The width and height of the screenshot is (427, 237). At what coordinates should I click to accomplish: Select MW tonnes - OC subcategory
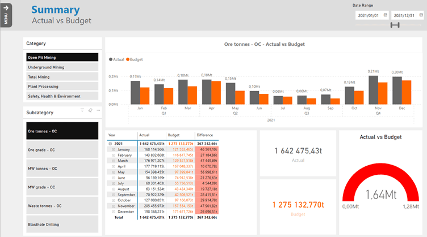pos(62,169)
